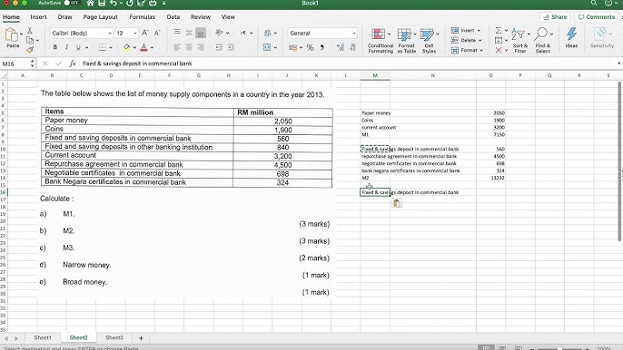Click the Increase Decimal icon
This screenshot has height=350, width=623.
pyautogui.click(x=340, y=48)
